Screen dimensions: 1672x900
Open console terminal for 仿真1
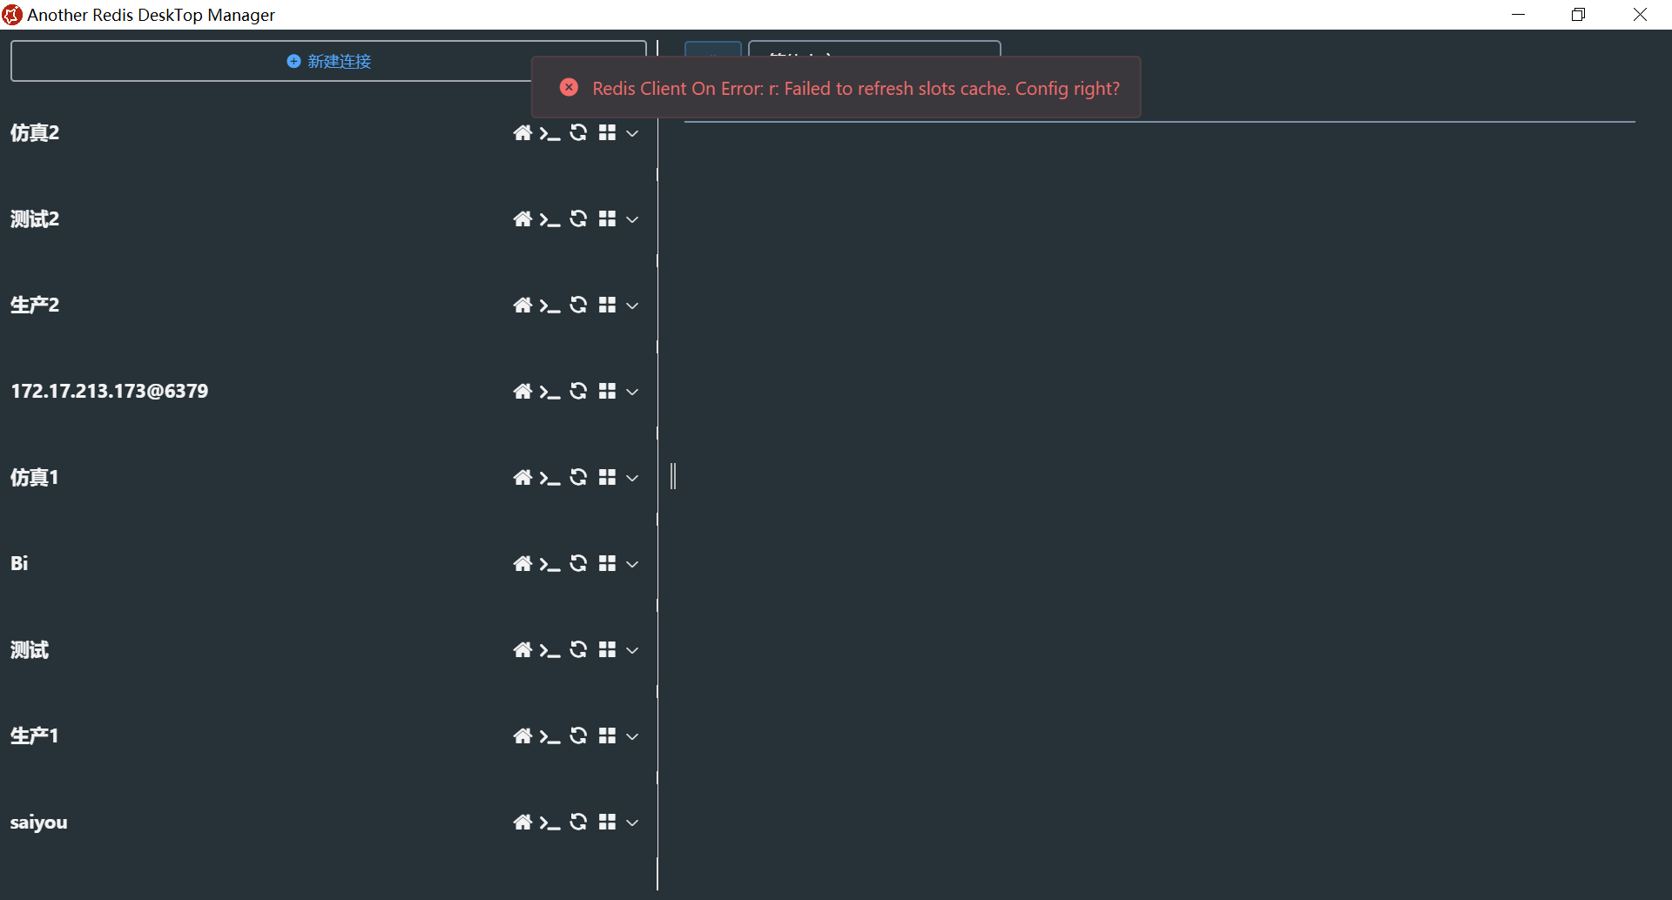point(549,478)
